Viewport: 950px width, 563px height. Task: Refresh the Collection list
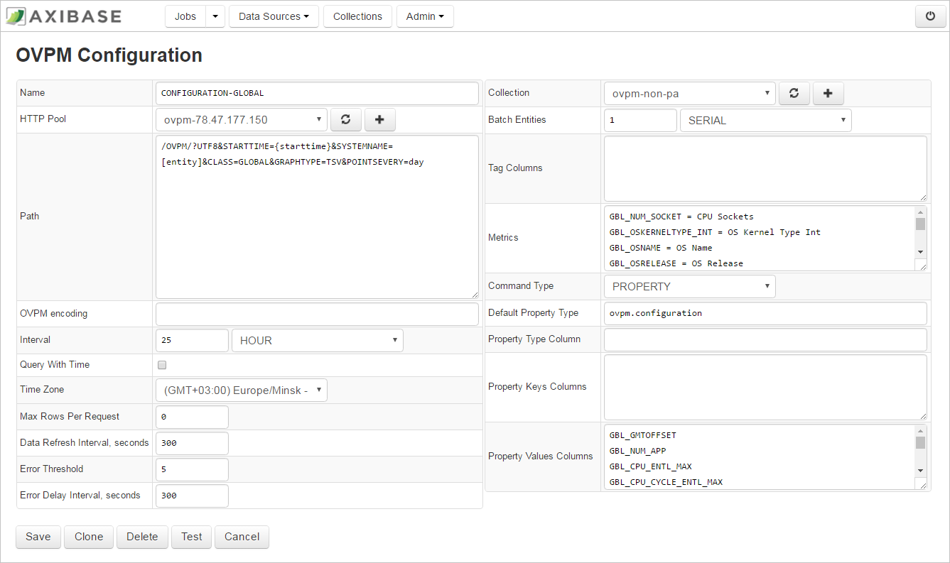click(x=794, y=93)
